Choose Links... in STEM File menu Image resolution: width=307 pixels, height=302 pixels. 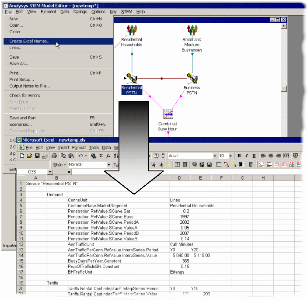pyautogui.click(x=58, y=48)
